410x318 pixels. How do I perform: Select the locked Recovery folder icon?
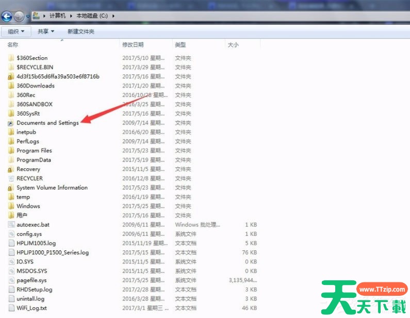11,169
